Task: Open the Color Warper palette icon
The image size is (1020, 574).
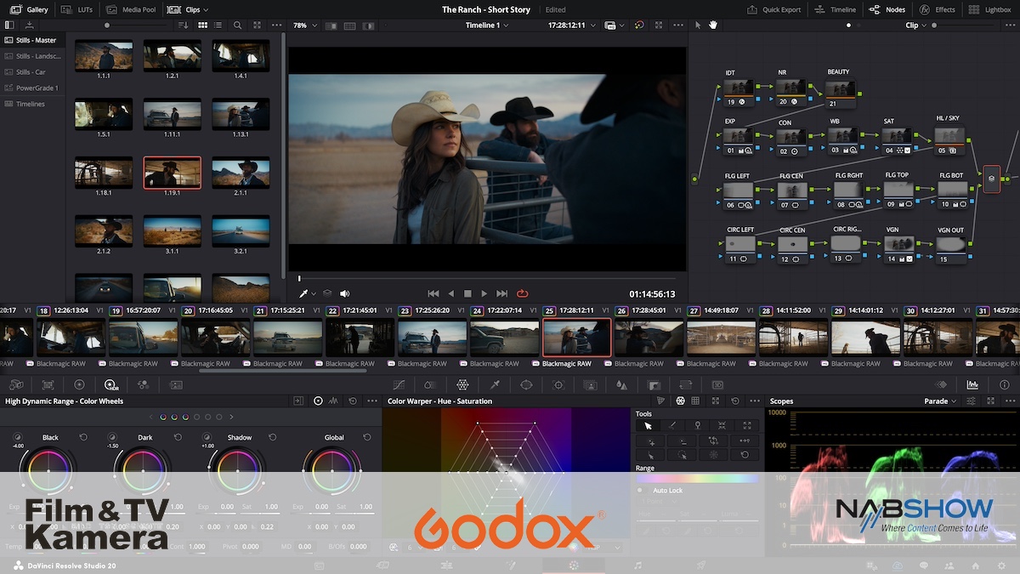Action: (x=462, y=385)
